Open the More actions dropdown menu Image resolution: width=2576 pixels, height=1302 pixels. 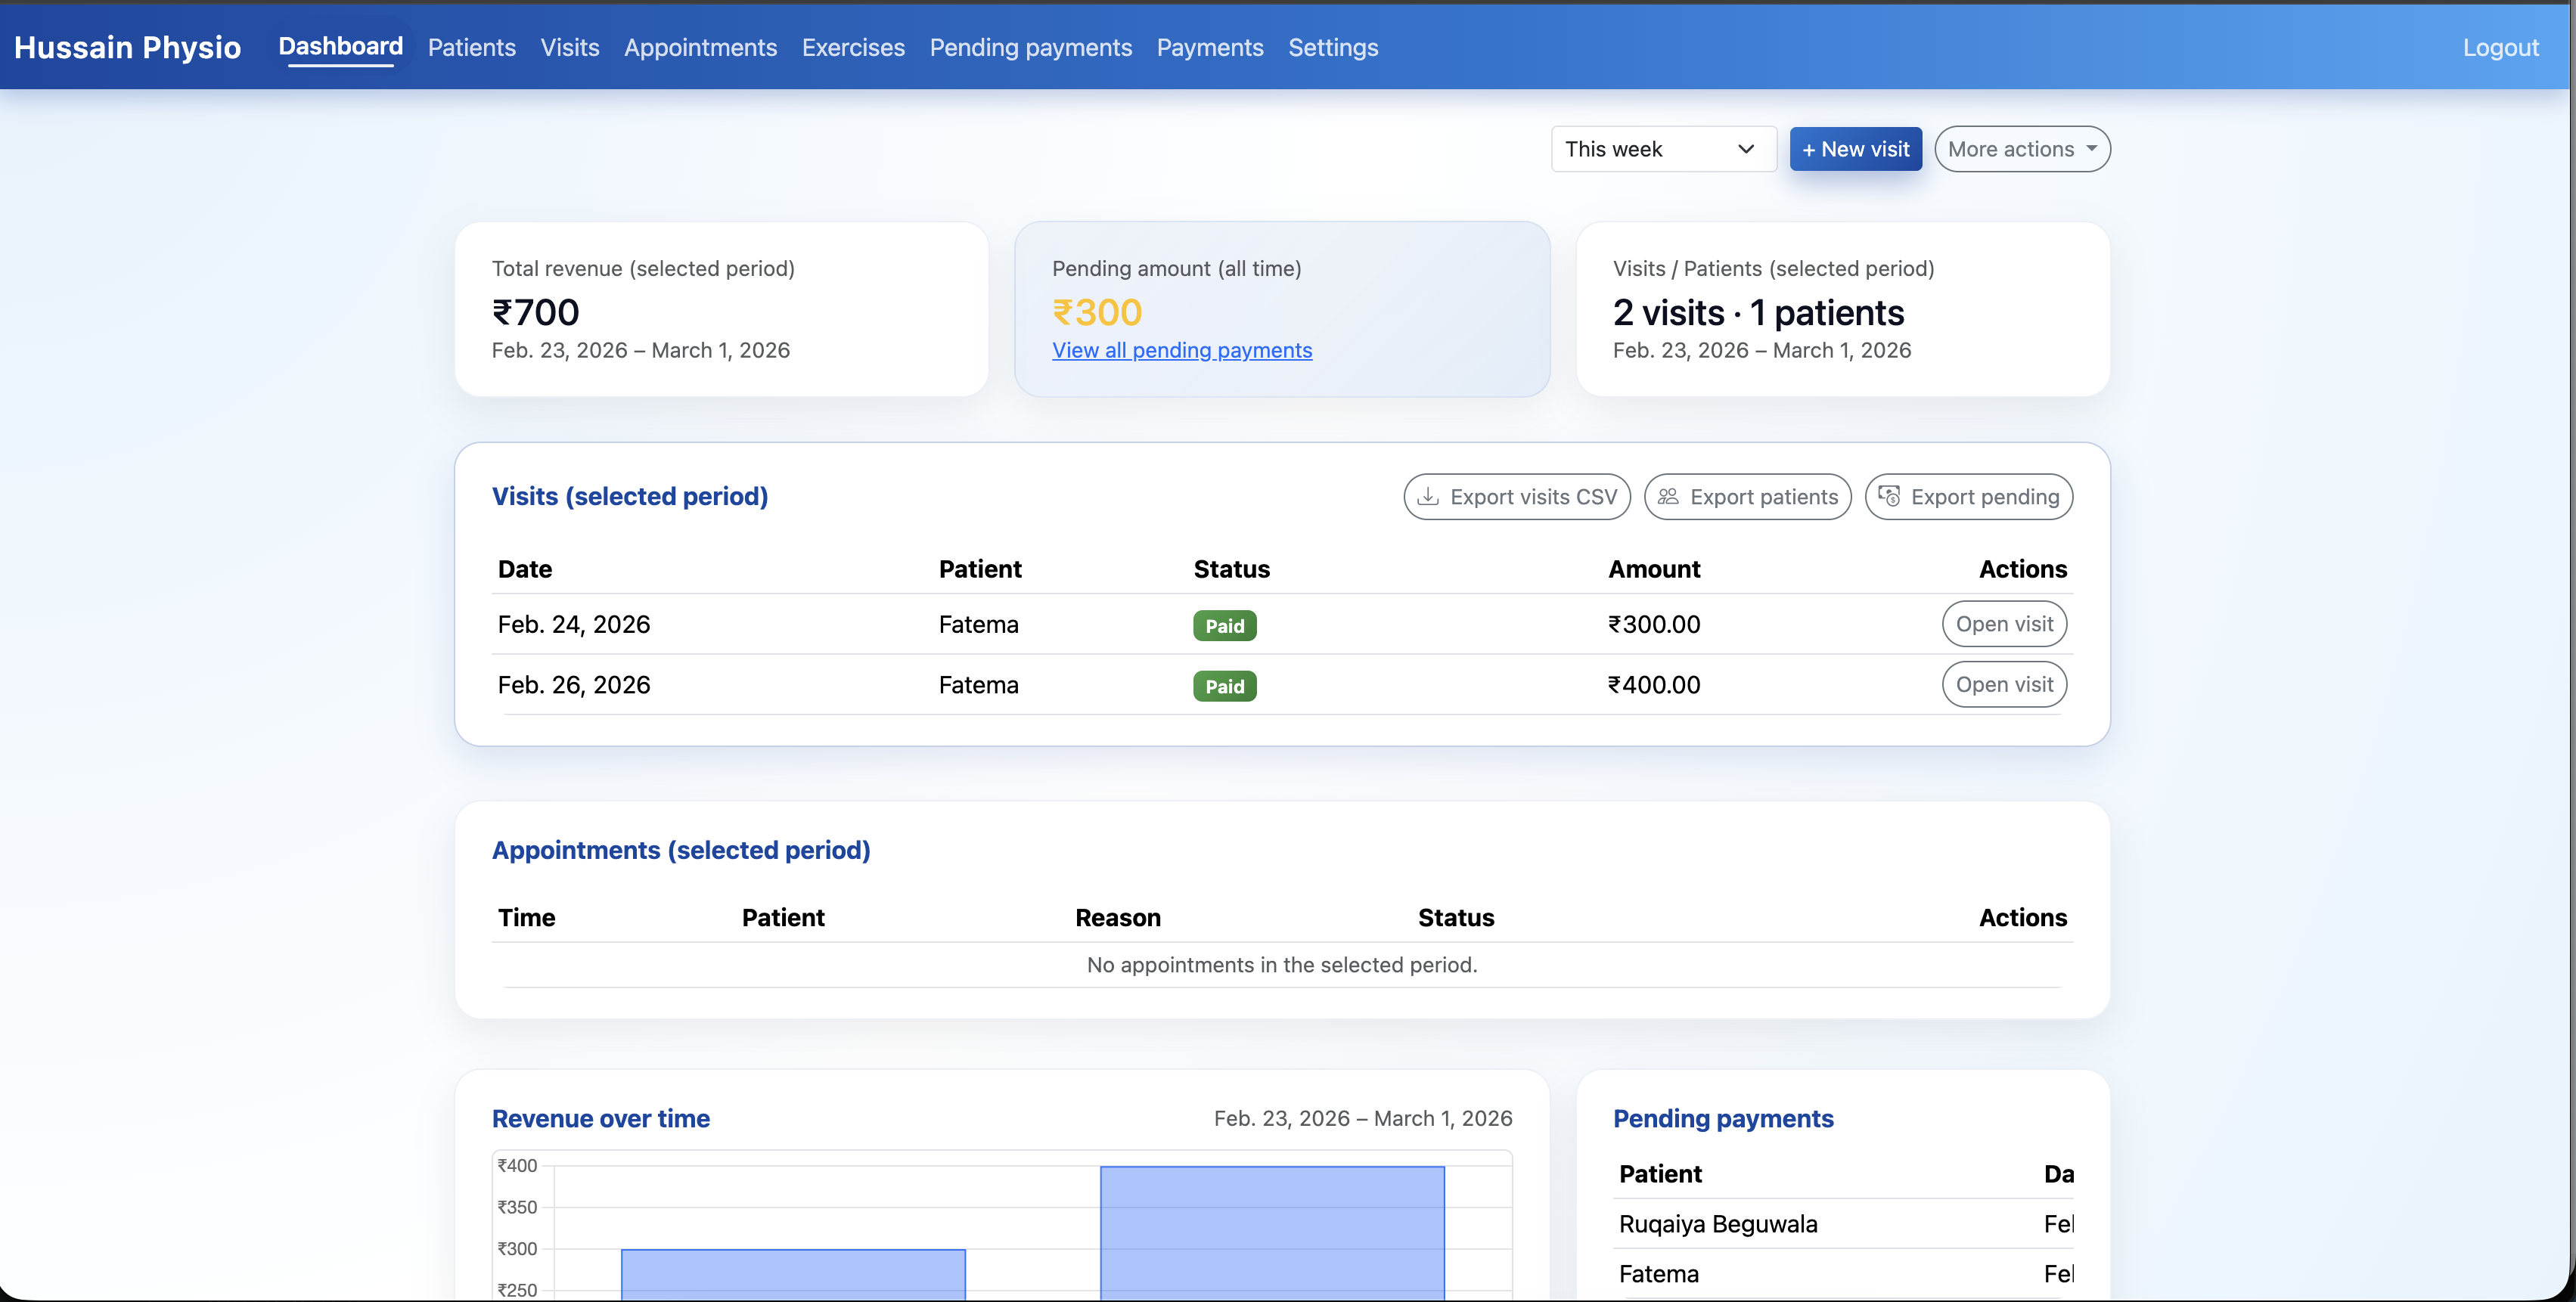point(2021,149)
